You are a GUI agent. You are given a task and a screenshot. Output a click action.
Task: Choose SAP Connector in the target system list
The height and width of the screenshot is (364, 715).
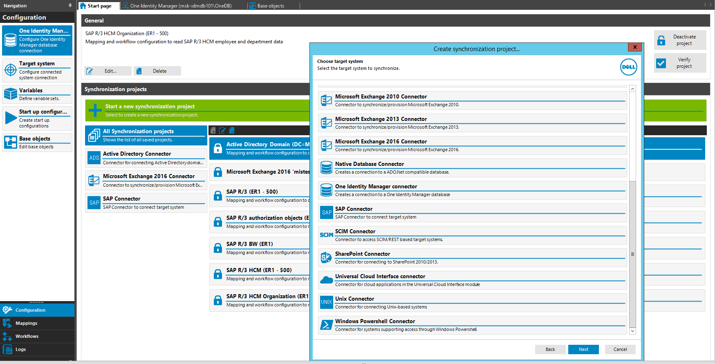(x=473, y=212)
